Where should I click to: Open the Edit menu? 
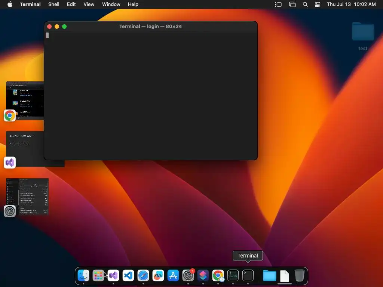click(x=71, y=4)
